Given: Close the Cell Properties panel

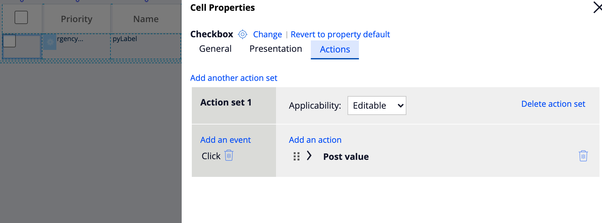Looking at the screenshot, I should pyautogui.click(x=597, y=7).
